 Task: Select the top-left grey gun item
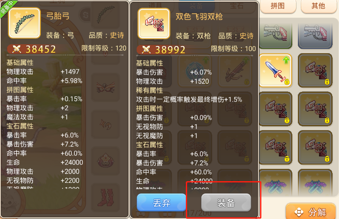tap(276, 36)
